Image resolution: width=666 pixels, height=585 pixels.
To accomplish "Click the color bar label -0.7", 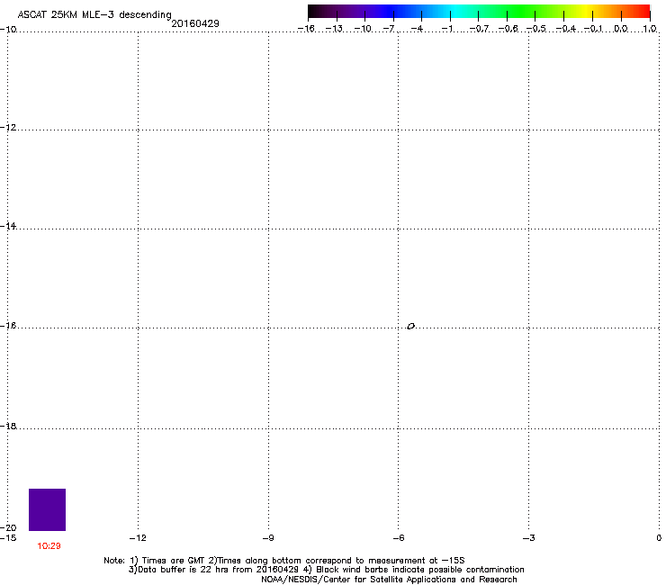I will [x=479, y=29].
